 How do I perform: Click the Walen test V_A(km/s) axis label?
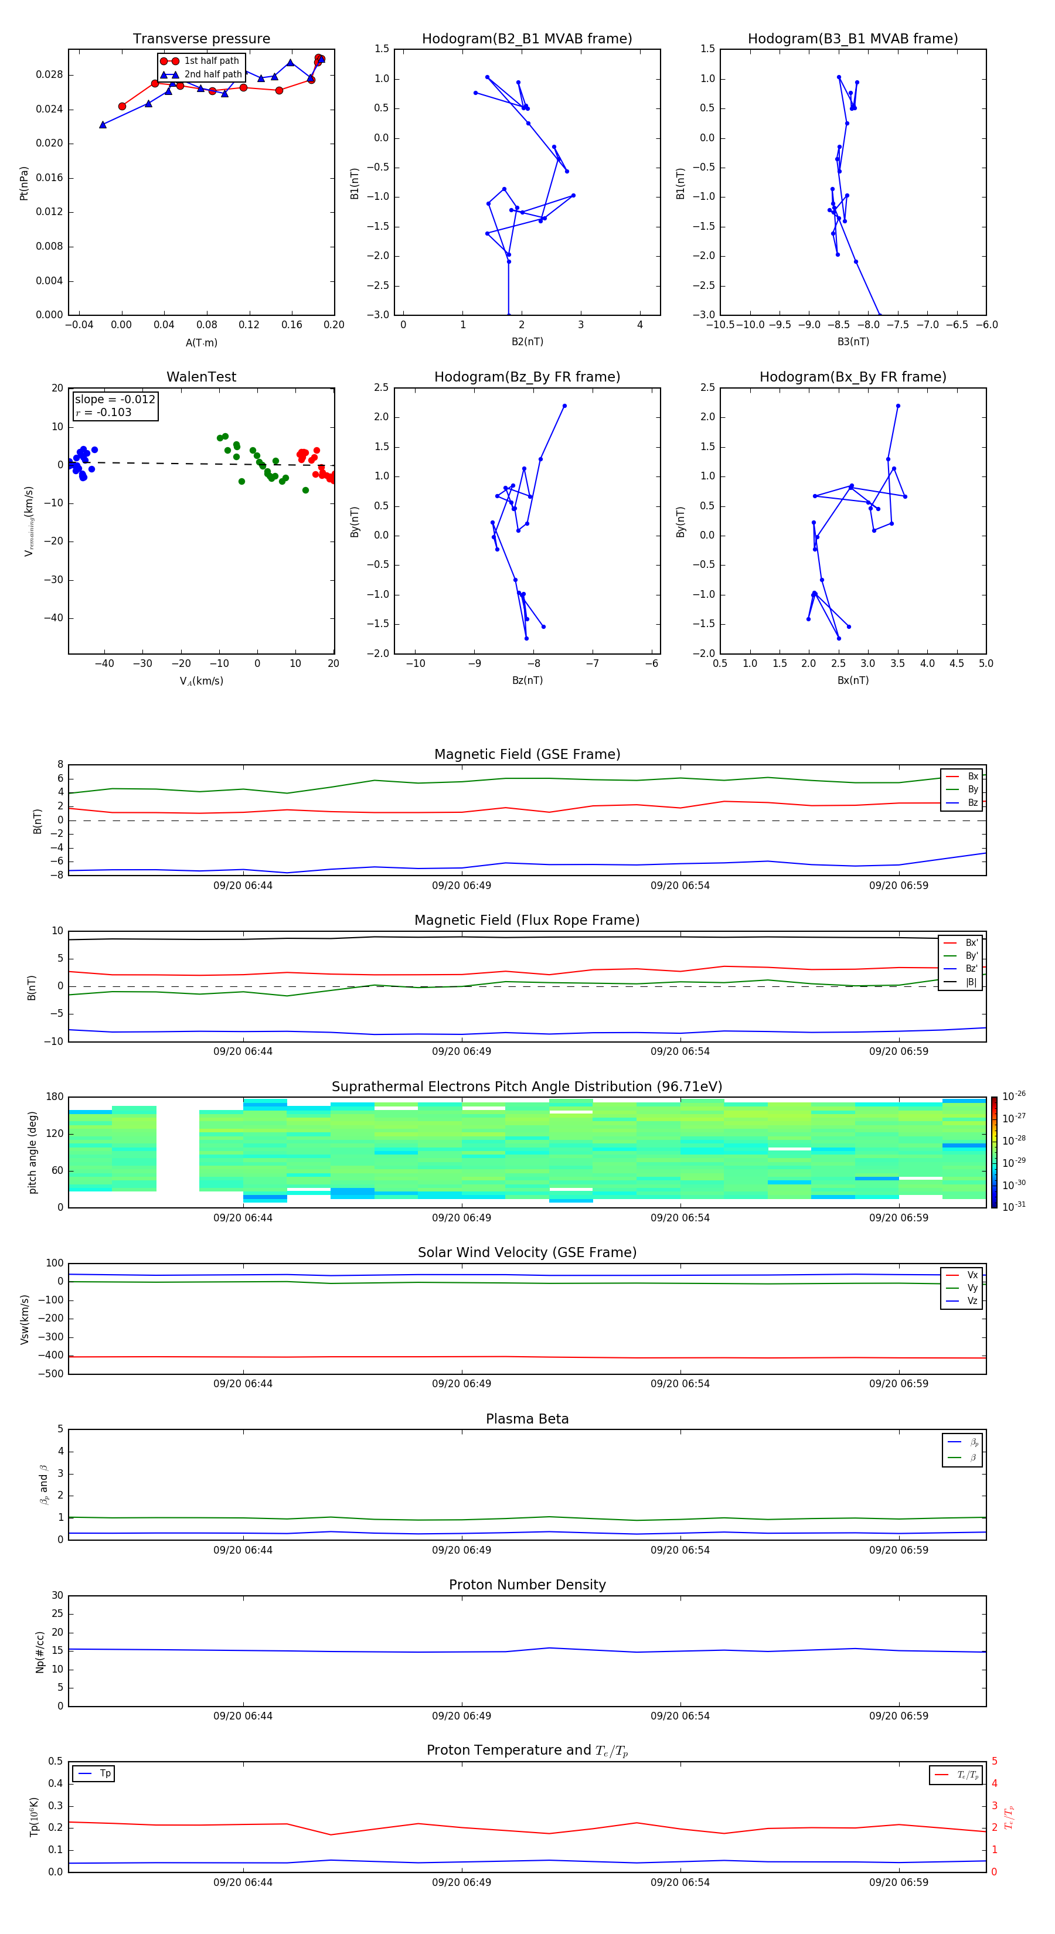[201, 681]
